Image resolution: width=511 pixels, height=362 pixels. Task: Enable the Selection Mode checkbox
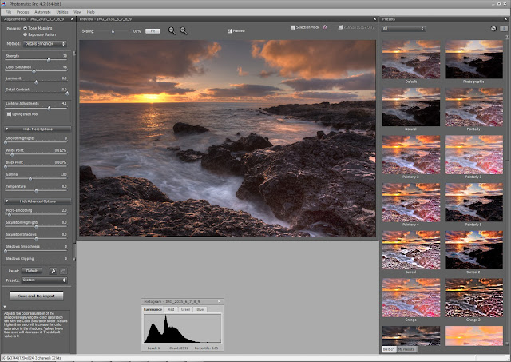[x=294, y=28]
